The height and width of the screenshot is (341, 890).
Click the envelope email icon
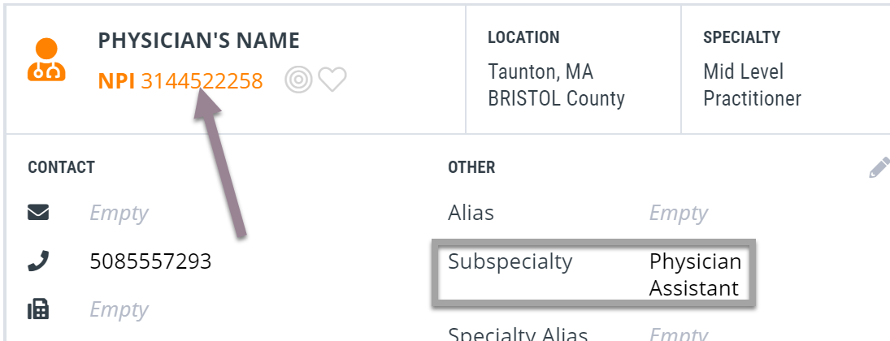[x=38, y=213]
